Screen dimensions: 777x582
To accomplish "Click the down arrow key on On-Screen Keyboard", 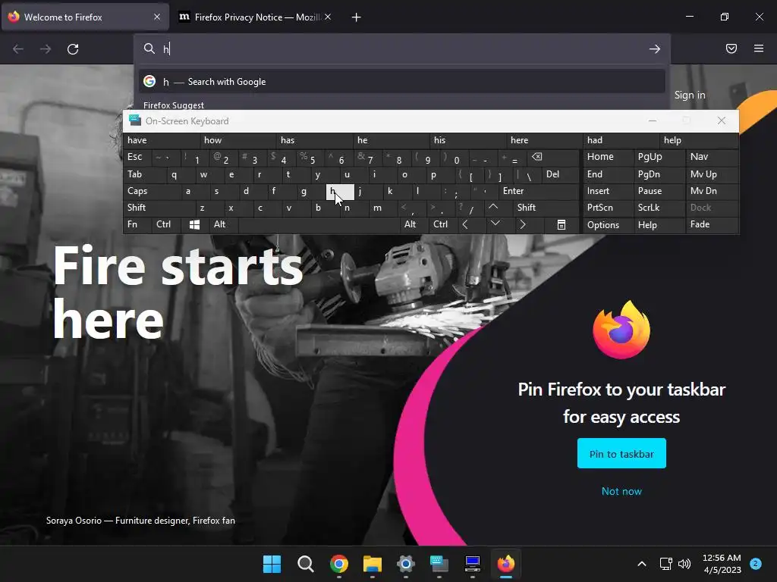I will click(495, 224).
